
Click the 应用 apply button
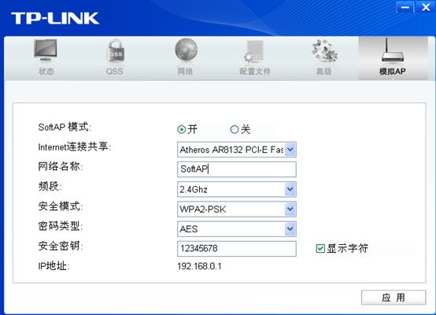pyautogui.click(x=394, y=298)
